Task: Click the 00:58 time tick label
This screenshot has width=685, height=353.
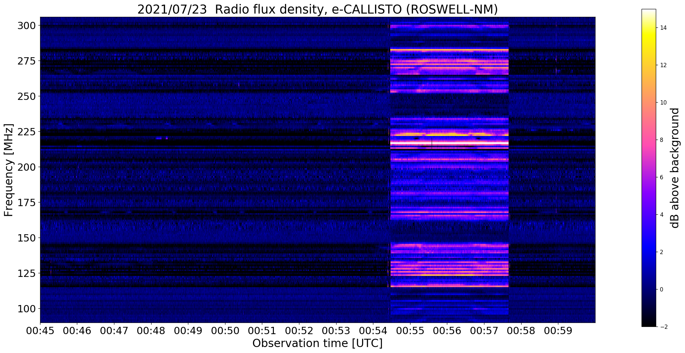Action: coord(521,331)
